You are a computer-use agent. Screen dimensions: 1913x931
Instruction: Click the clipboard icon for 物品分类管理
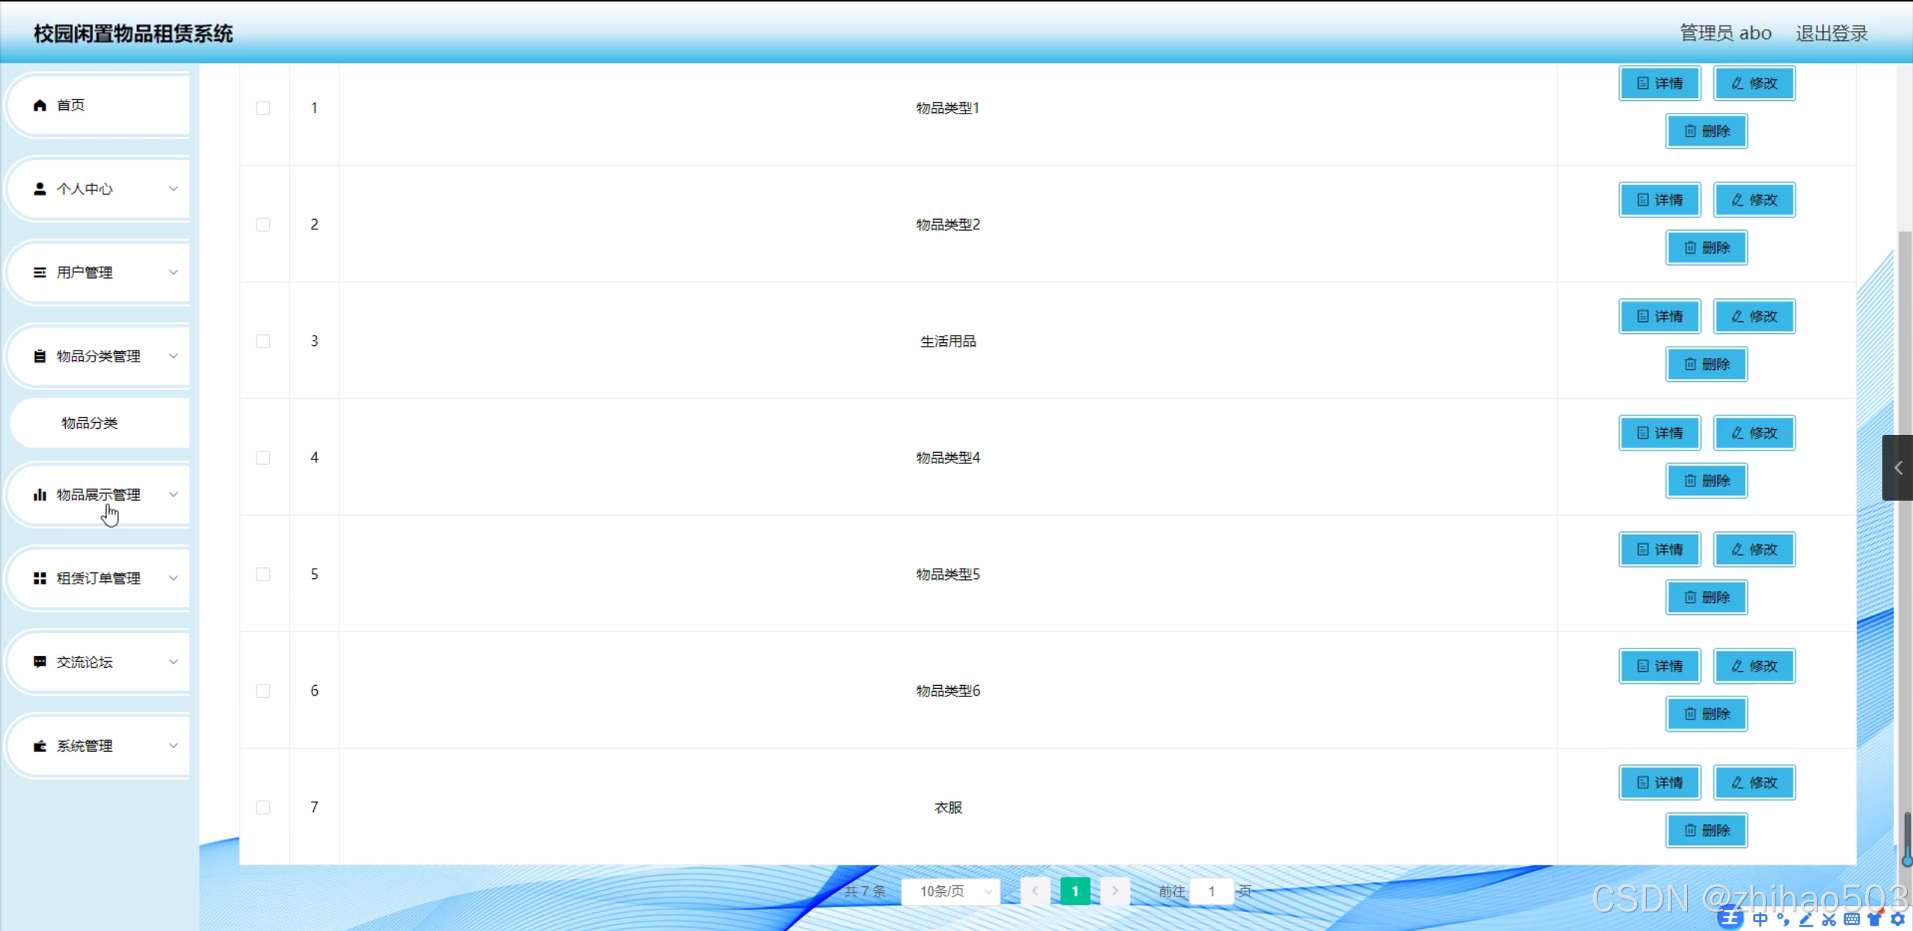point(40,356)
